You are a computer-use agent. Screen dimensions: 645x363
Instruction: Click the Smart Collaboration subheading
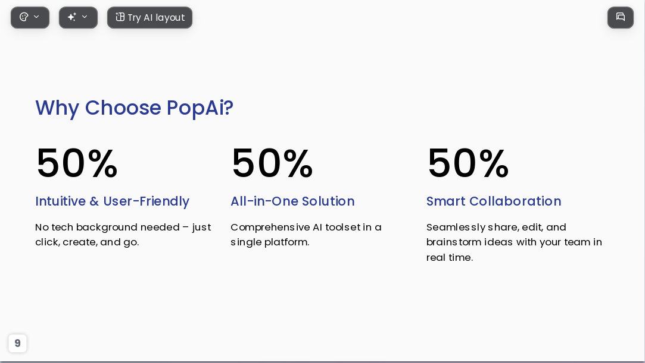tap(494, 201)
